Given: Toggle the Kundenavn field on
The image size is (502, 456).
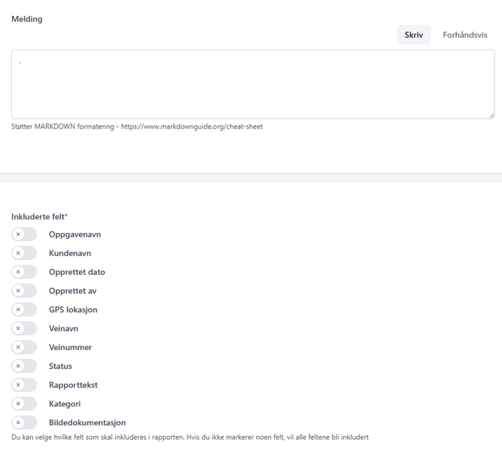Looking at the screenshot, I should (24, 254).
